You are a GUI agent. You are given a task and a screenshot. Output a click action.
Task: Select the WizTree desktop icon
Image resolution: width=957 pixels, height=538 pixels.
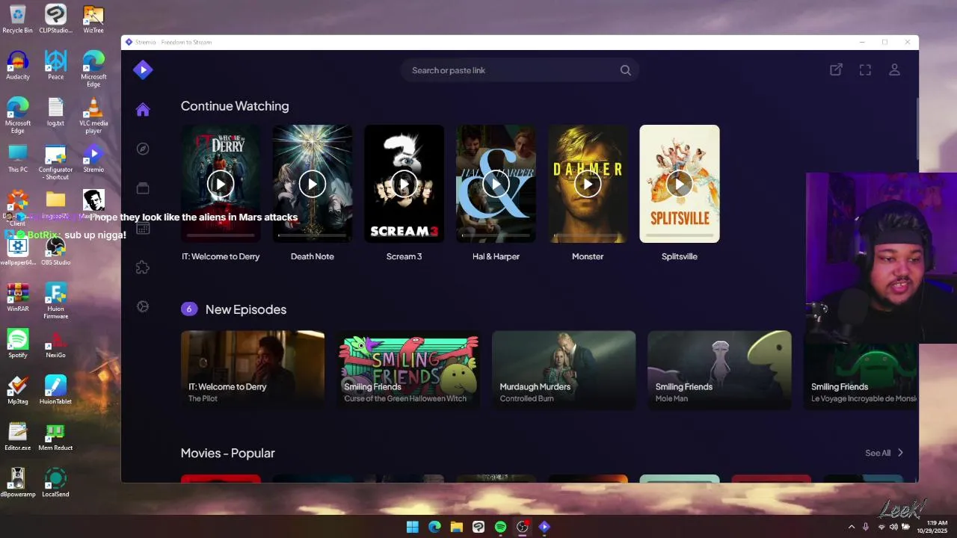click(x=93, y=19)
